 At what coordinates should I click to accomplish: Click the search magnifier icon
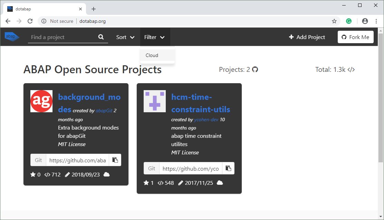click(x=101, y=37)
